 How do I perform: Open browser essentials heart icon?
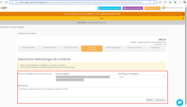175,2
